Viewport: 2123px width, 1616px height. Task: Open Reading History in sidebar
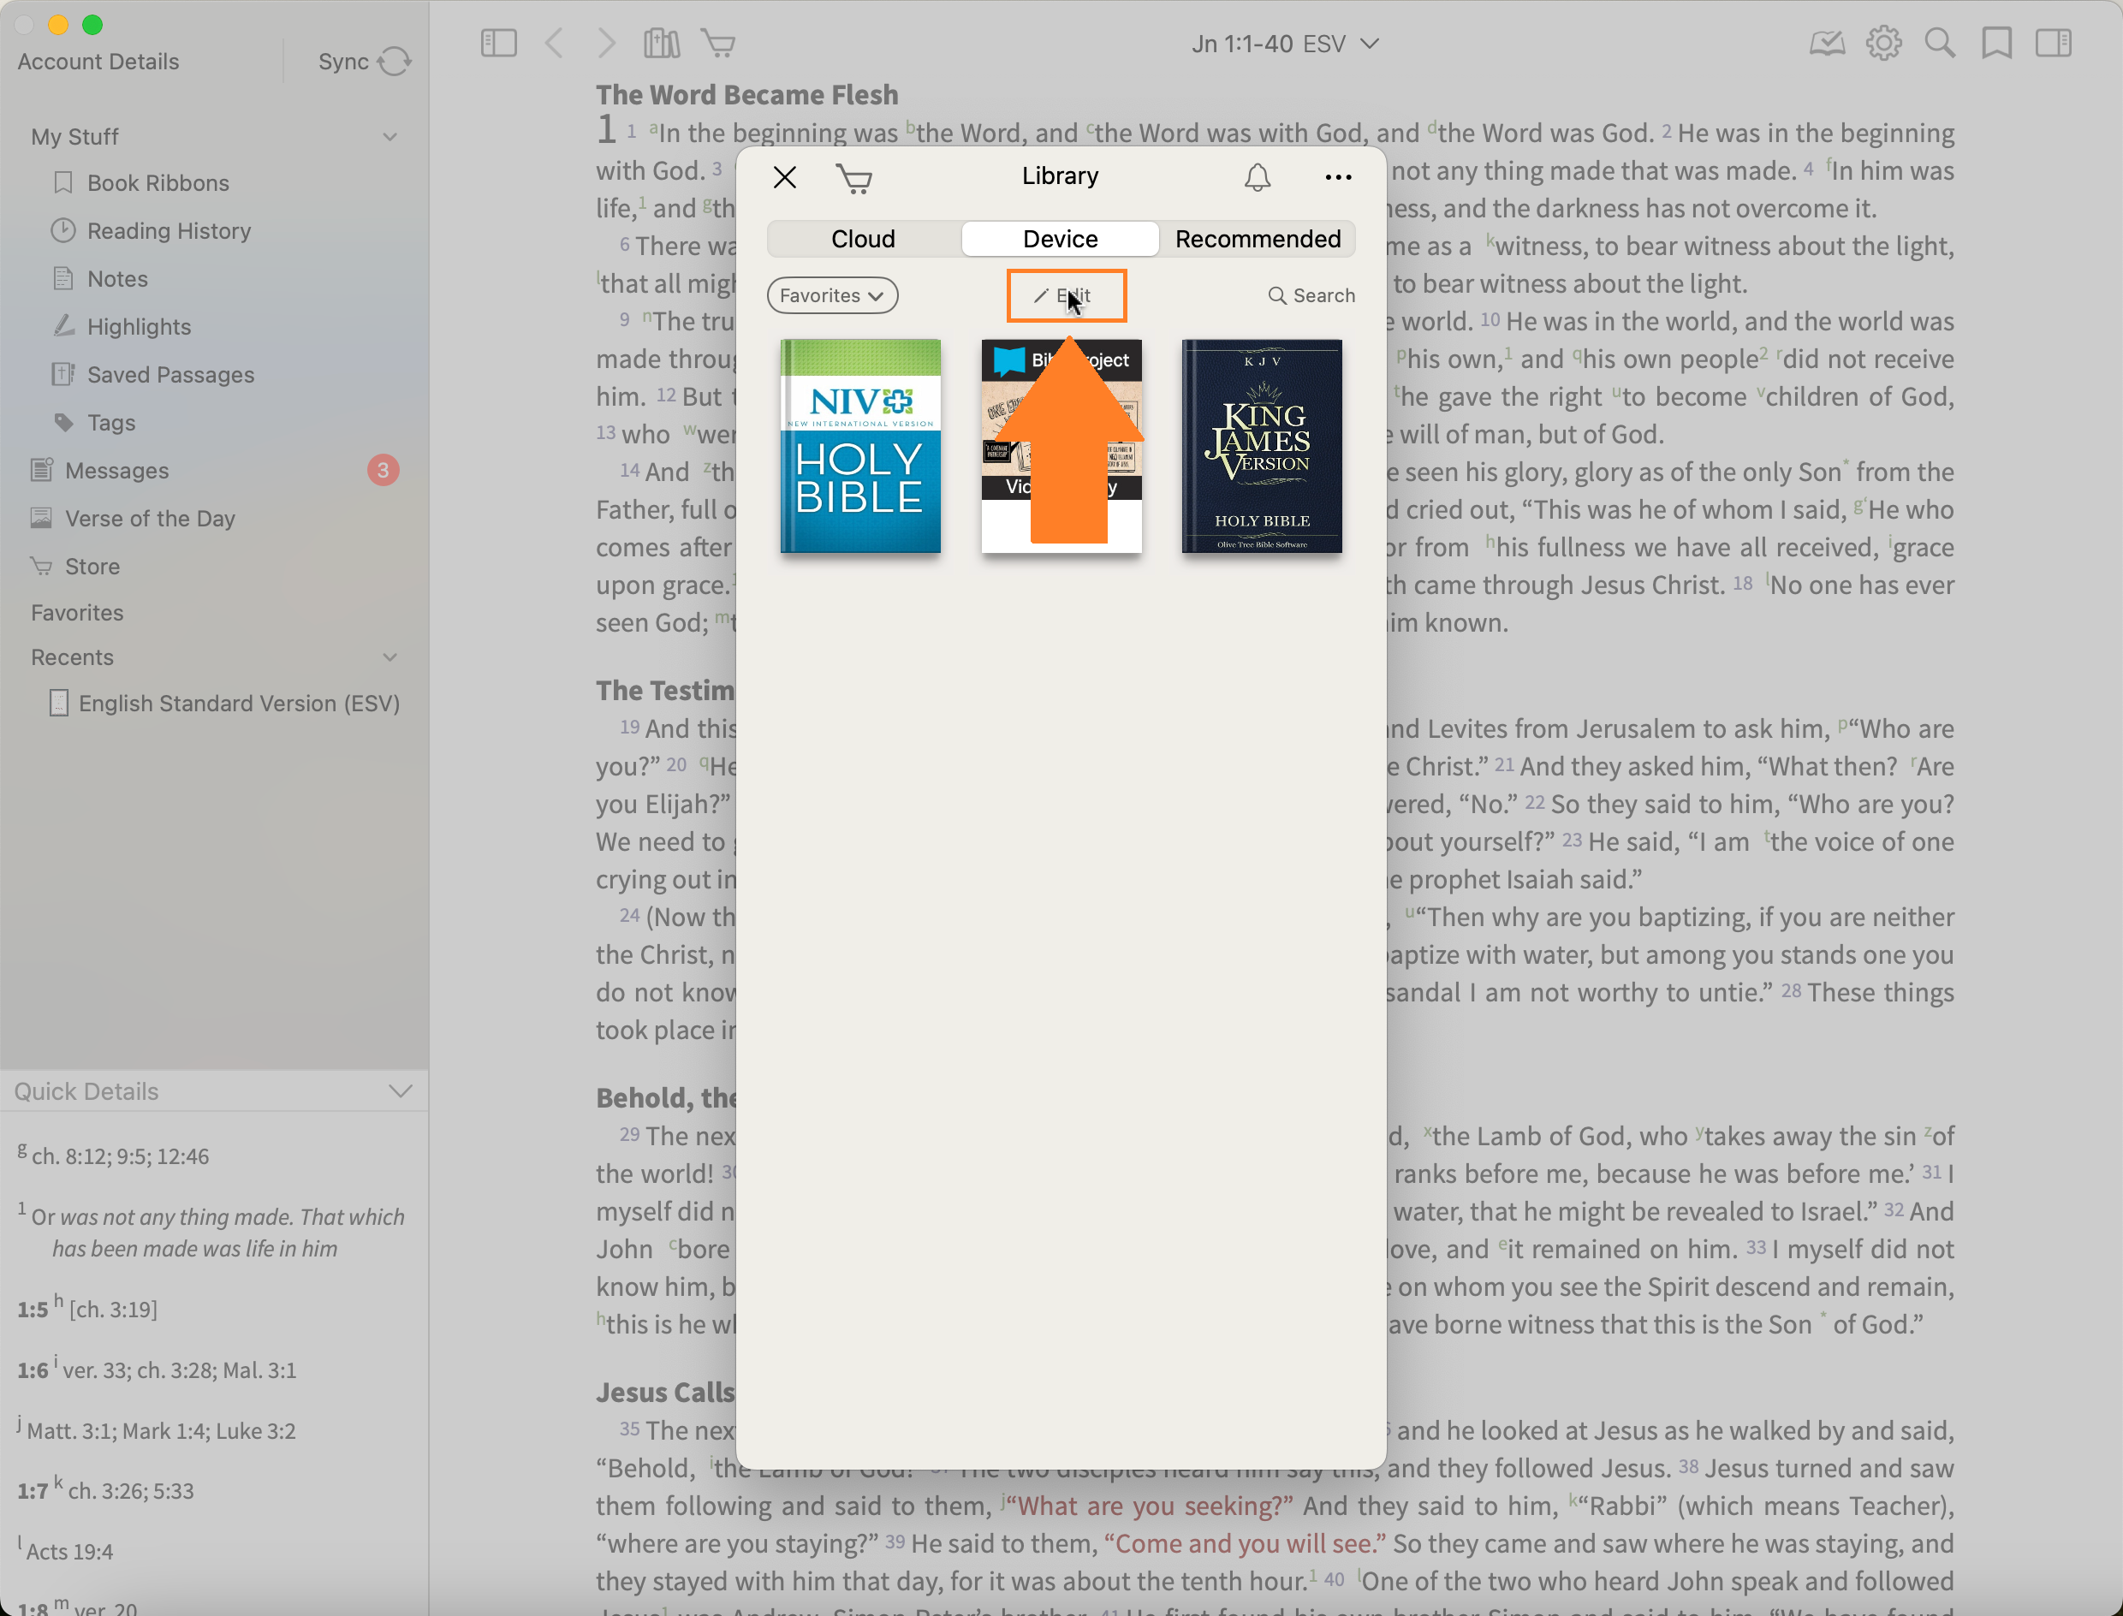[169, 231]
